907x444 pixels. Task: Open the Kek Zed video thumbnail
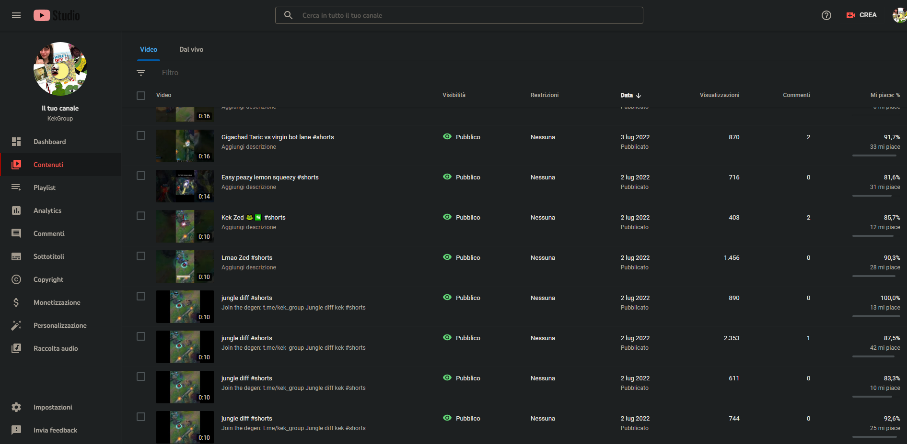point(185,226)
